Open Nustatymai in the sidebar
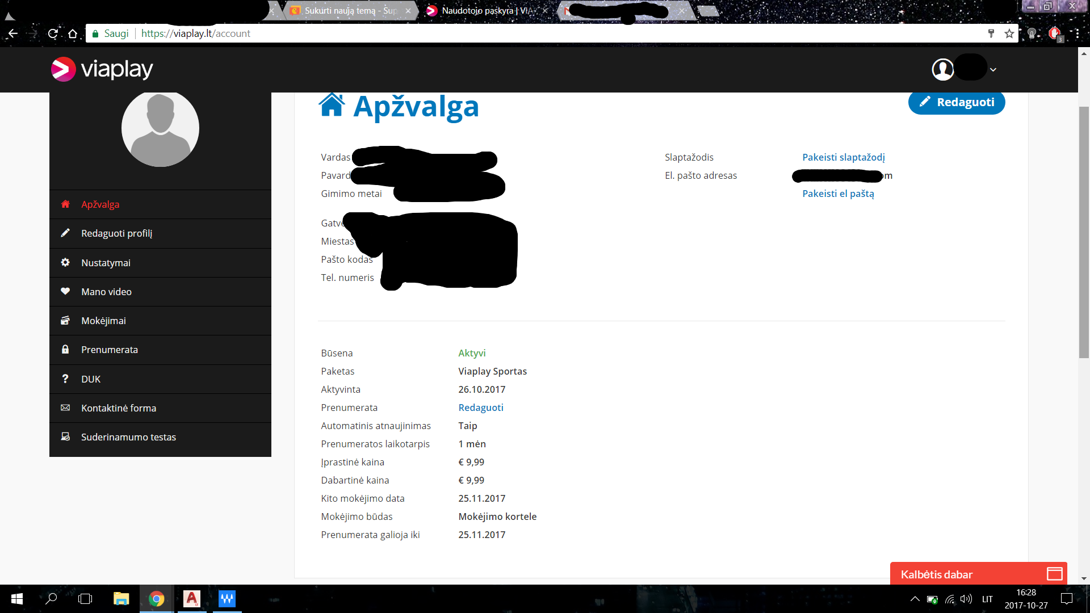The image size is (1090, 613). tap(160, 263)
